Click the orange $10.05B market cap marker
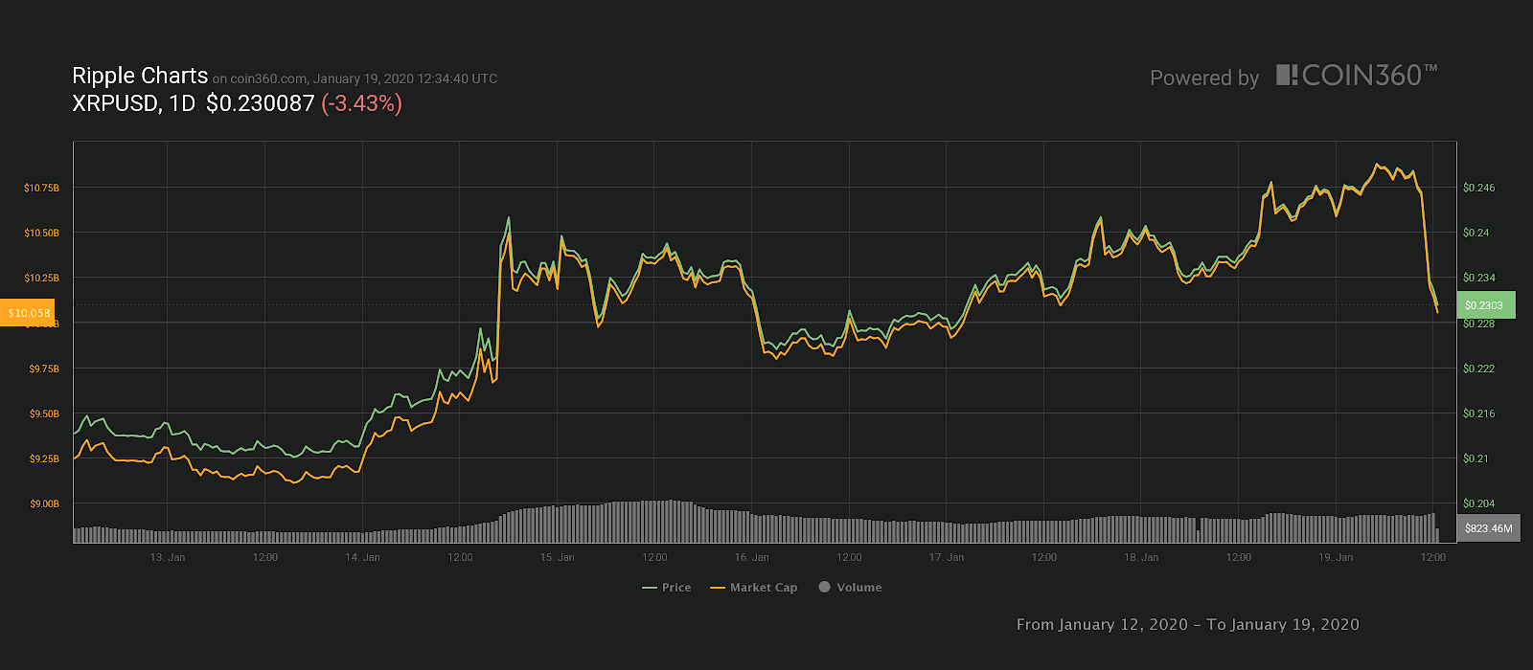1533x670 pixels. (28, 313)
